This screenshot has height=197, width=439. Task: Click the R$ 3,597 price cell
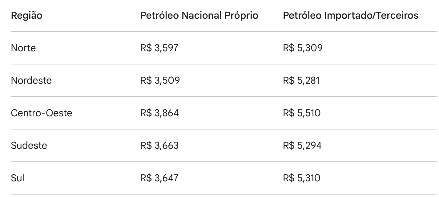point(159,48)
